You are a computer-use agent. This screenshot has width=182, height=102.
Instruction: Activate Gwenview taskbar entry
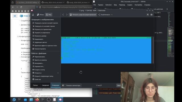tap(60, 99)
